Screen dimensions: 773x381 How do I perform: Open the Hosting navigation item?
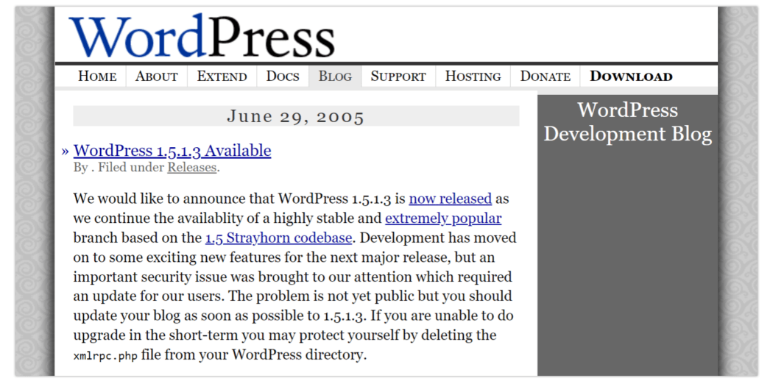click(473, 76)
